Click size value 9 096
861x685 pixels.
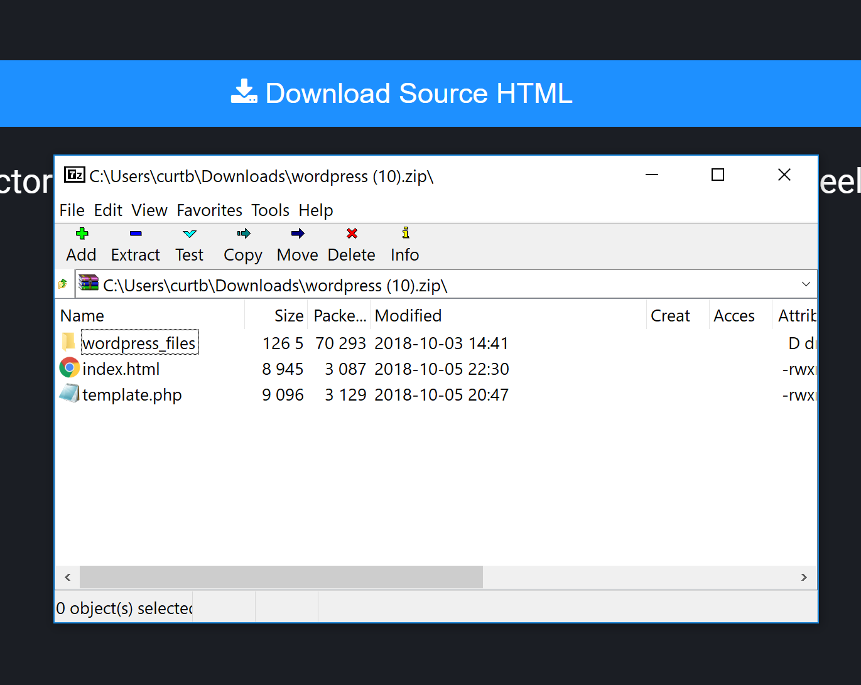tap(283, 395)
